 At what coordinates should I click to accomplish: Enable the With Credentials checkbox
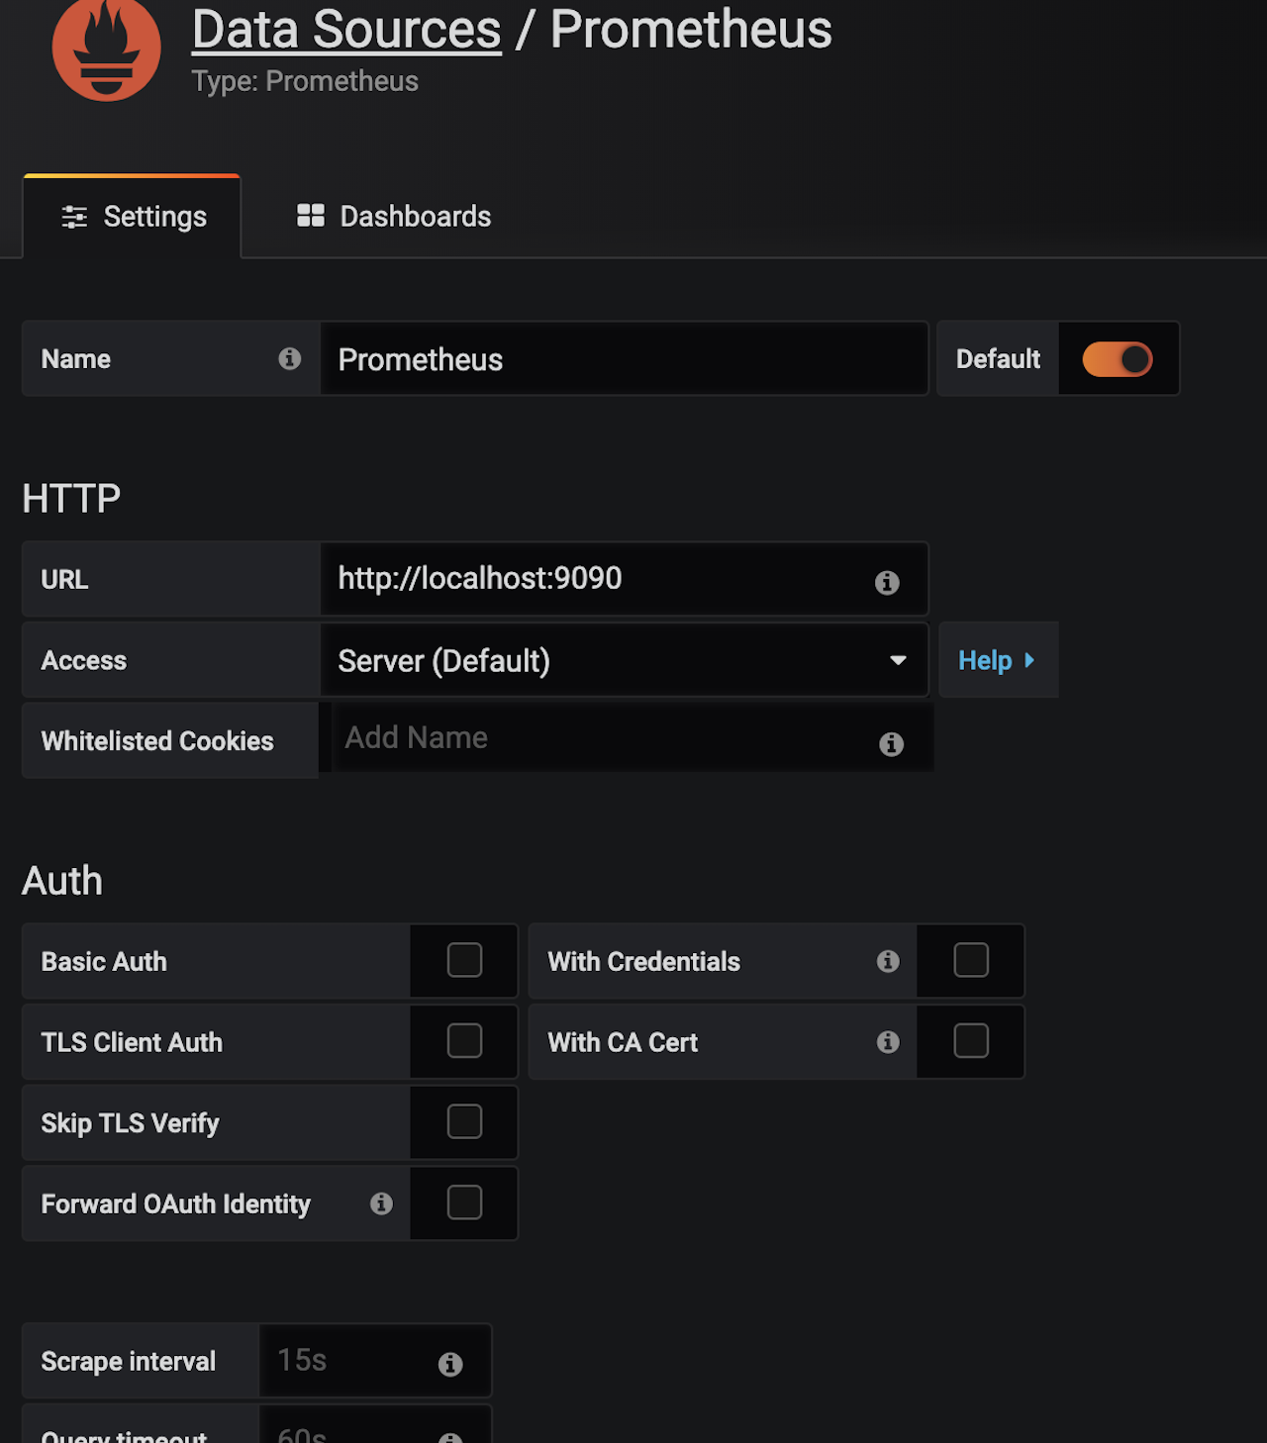[971, 960]
